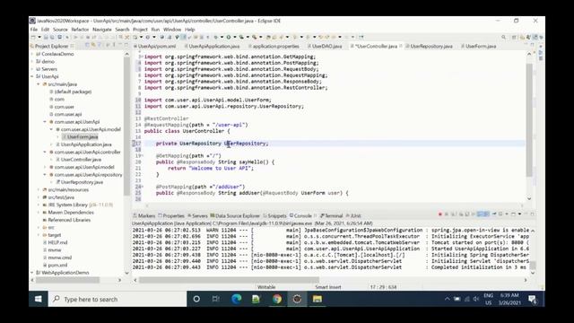Image resolution: width=574 pixels, height=323 pixels.
Task: Minimize the Console view panel
Action: pyautogui.click(x=526, y=214)
